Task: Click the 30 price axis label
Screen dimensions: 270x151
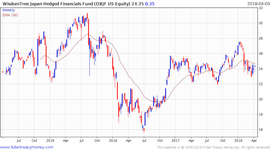Action: point(261,23)
